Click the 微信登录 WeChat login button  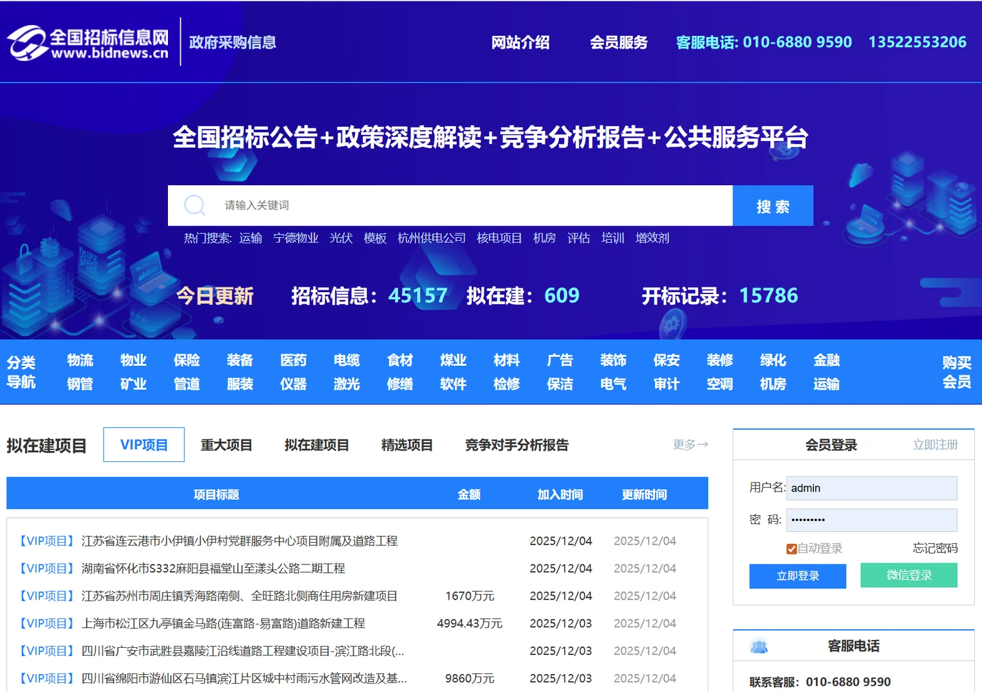(908, 575)
